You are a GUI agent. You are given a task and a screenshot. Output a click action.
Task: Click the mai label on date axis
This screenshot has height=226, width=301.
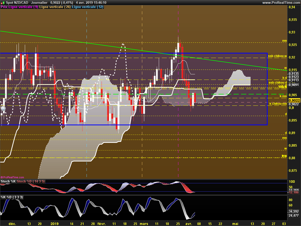click(x=235, y=223)
